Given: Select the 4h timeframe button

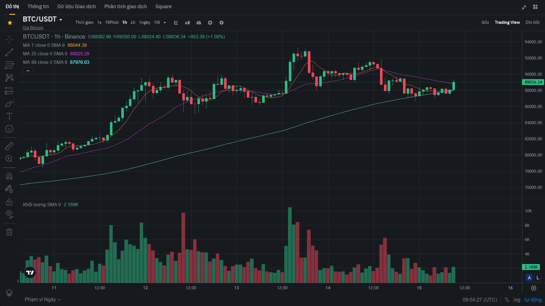Looking at the screenshot, I should (133, 22).
